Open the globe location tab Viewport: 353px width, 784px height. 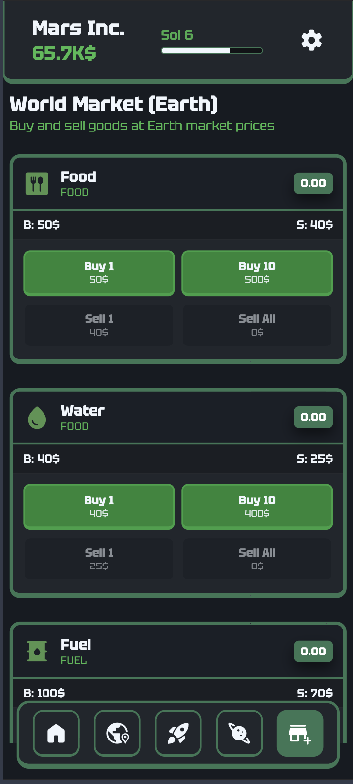click(117, 733)
